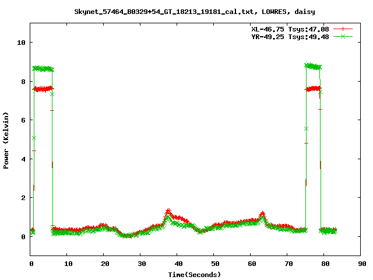Screen dimensions: 373x280
Task: Click the y-axis tick label 2
Action: click(x=23, y=198)
